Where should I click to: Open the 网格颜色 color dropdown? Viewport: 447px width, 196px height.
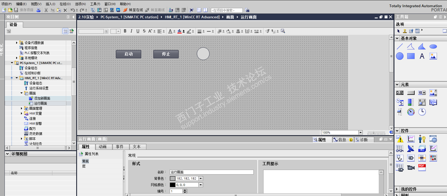point(201,185)
